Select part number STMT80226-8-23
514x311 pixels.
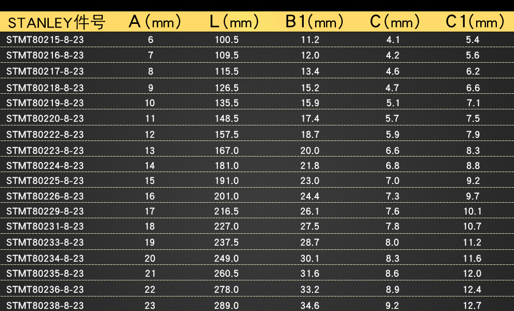(x=45, y=196)
